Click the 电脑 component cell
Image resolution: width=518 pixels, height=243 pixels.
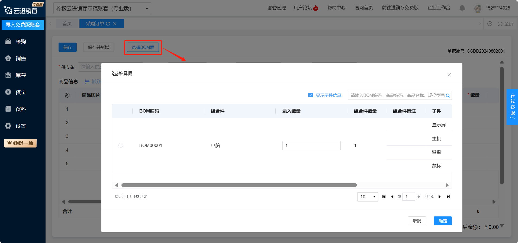click(215, 145)
